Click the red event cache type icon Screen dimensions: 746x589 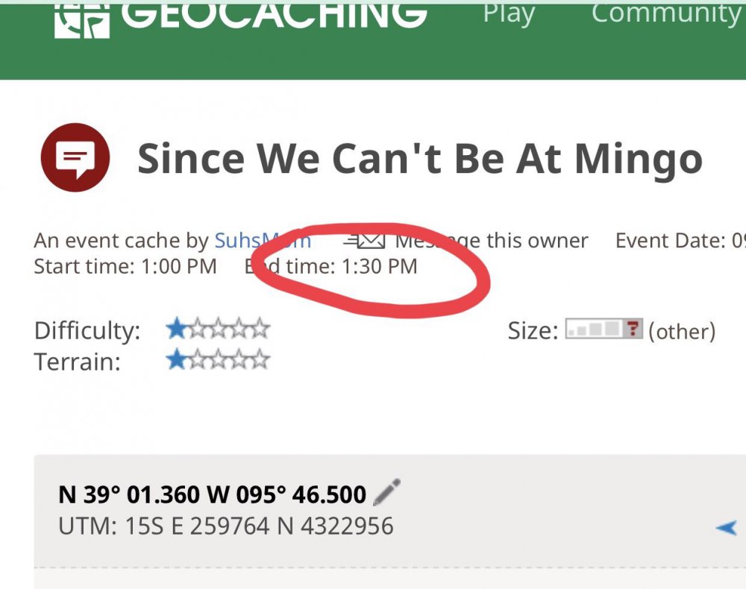(75, 157)
